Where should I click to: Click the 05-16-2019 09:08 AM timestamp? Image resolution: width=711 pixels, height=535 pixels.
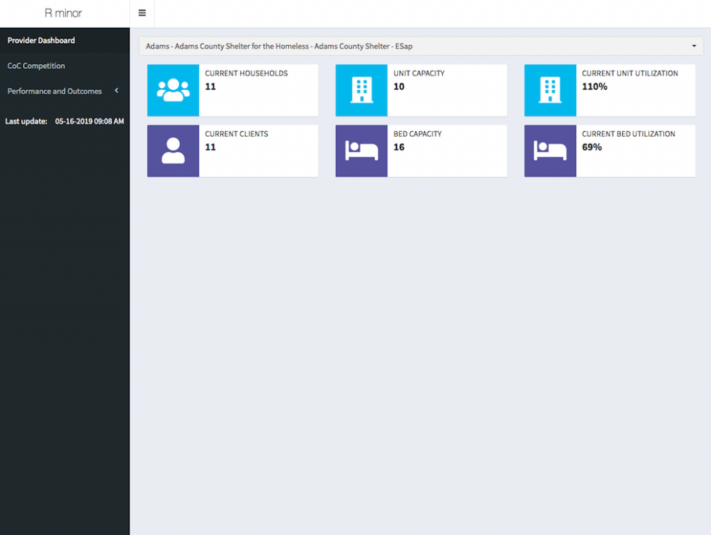[x=90, y=121]
